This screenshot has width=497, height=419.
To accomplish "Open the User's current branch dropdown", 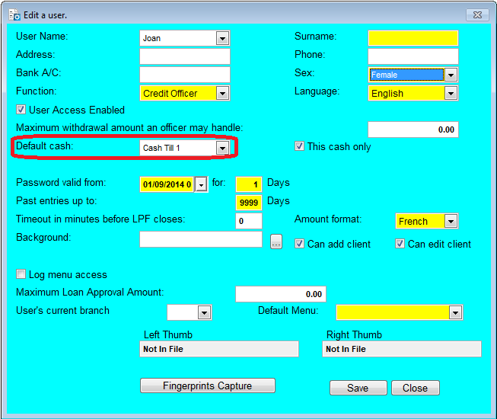I will click(205, 313).
